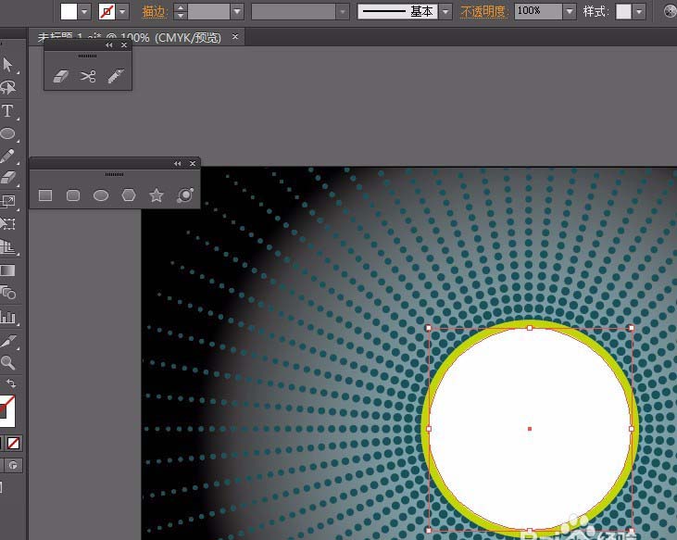Open the 不透明度 opacity panel link
Screen dimensions: 677x540
(x=483, y=12)
